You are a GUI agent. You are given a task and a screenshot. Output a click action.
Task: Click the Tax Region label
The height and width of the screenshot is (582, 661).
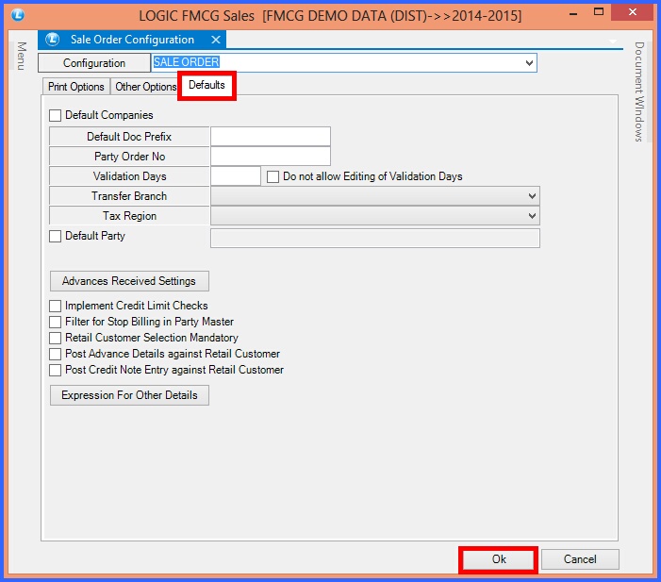(129, 216)
